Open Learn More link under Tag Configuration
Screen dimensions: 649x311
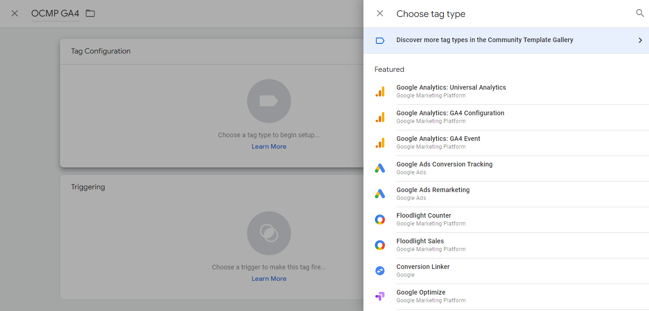(269, 146)
